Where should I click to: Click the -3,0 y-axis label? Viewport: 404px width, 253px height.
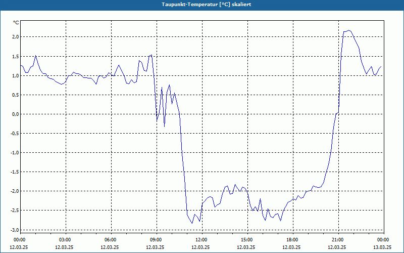pos(15,230)
